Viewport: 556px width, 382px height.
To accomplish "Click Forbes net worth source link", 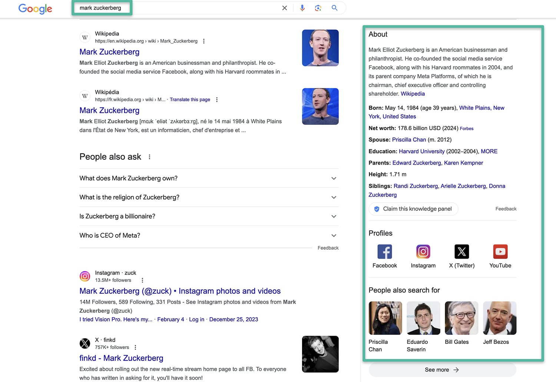I will pos(466,129).
